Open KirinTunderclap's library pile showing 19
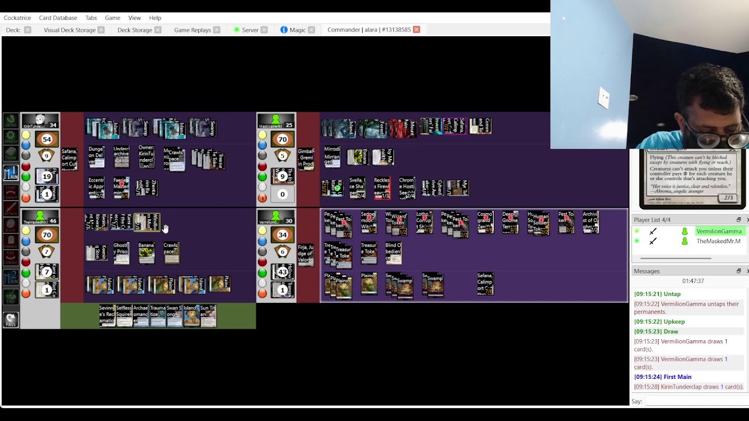749x421 pixels. [47, 176]
